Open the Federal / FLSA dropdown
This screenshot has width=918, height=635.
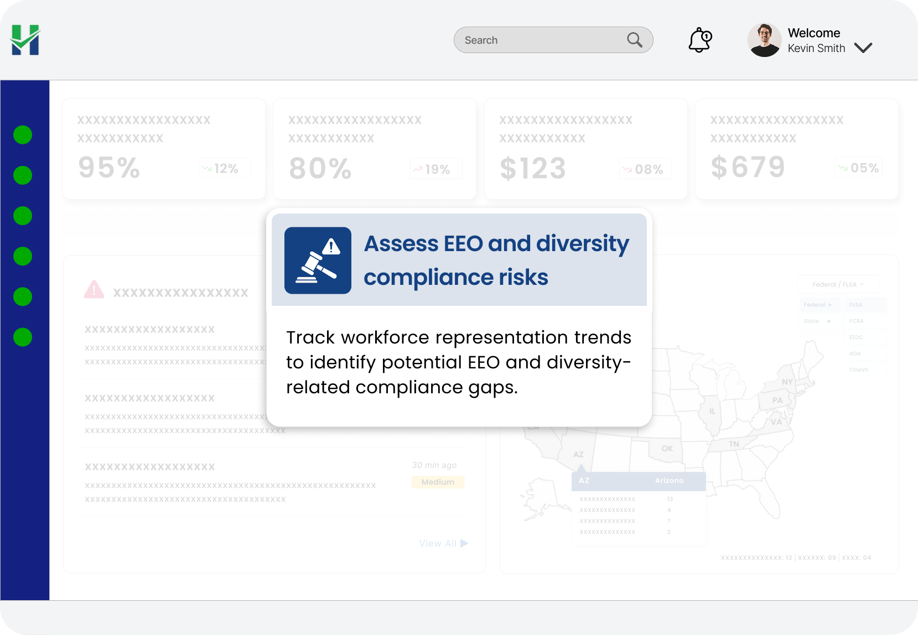[x=837, y=284]
